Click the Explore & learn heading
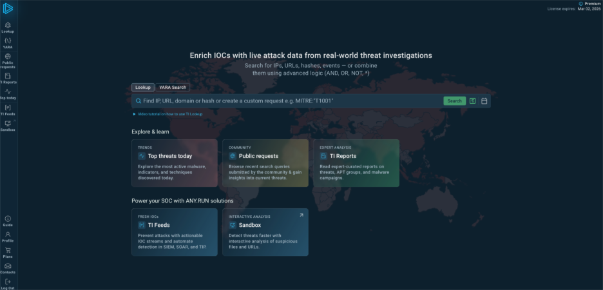This screenshot has height=290, width=603. [150, 131]
